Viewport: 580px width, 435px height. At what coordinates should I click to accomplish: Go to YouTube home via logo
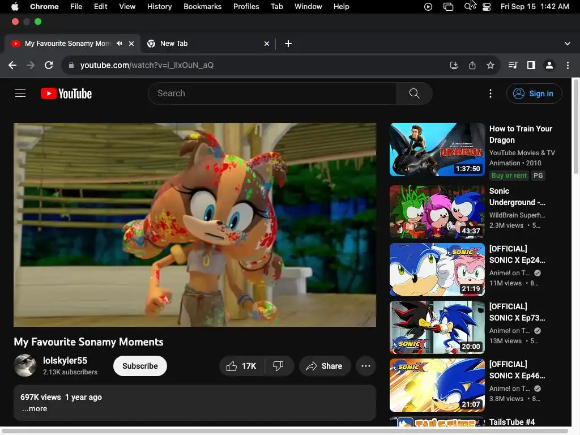click(66, 93)
